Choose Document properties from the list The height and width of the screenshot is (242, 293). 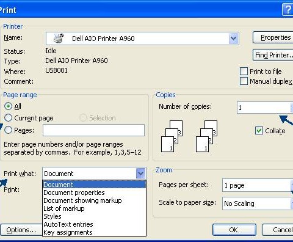point(94,193)
